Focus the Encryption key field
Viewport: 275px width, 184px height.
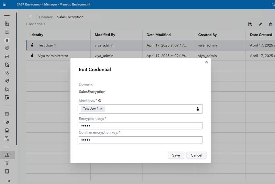click(x=140, y=126)
